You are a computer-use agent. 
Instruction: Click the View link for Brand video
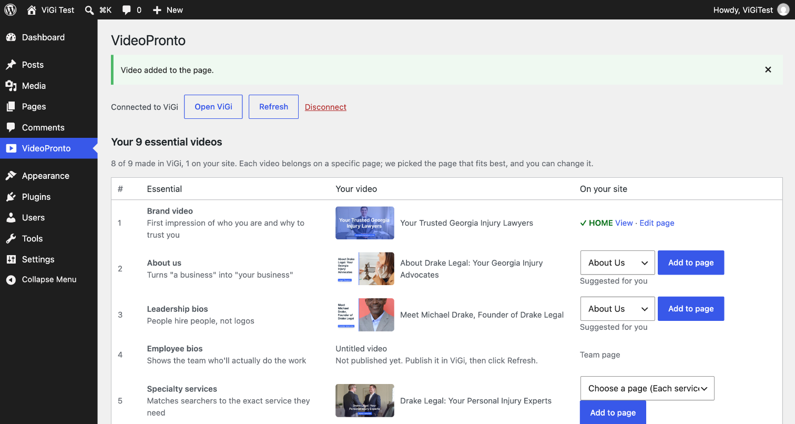pyautogui.click(x=624, y=223)
